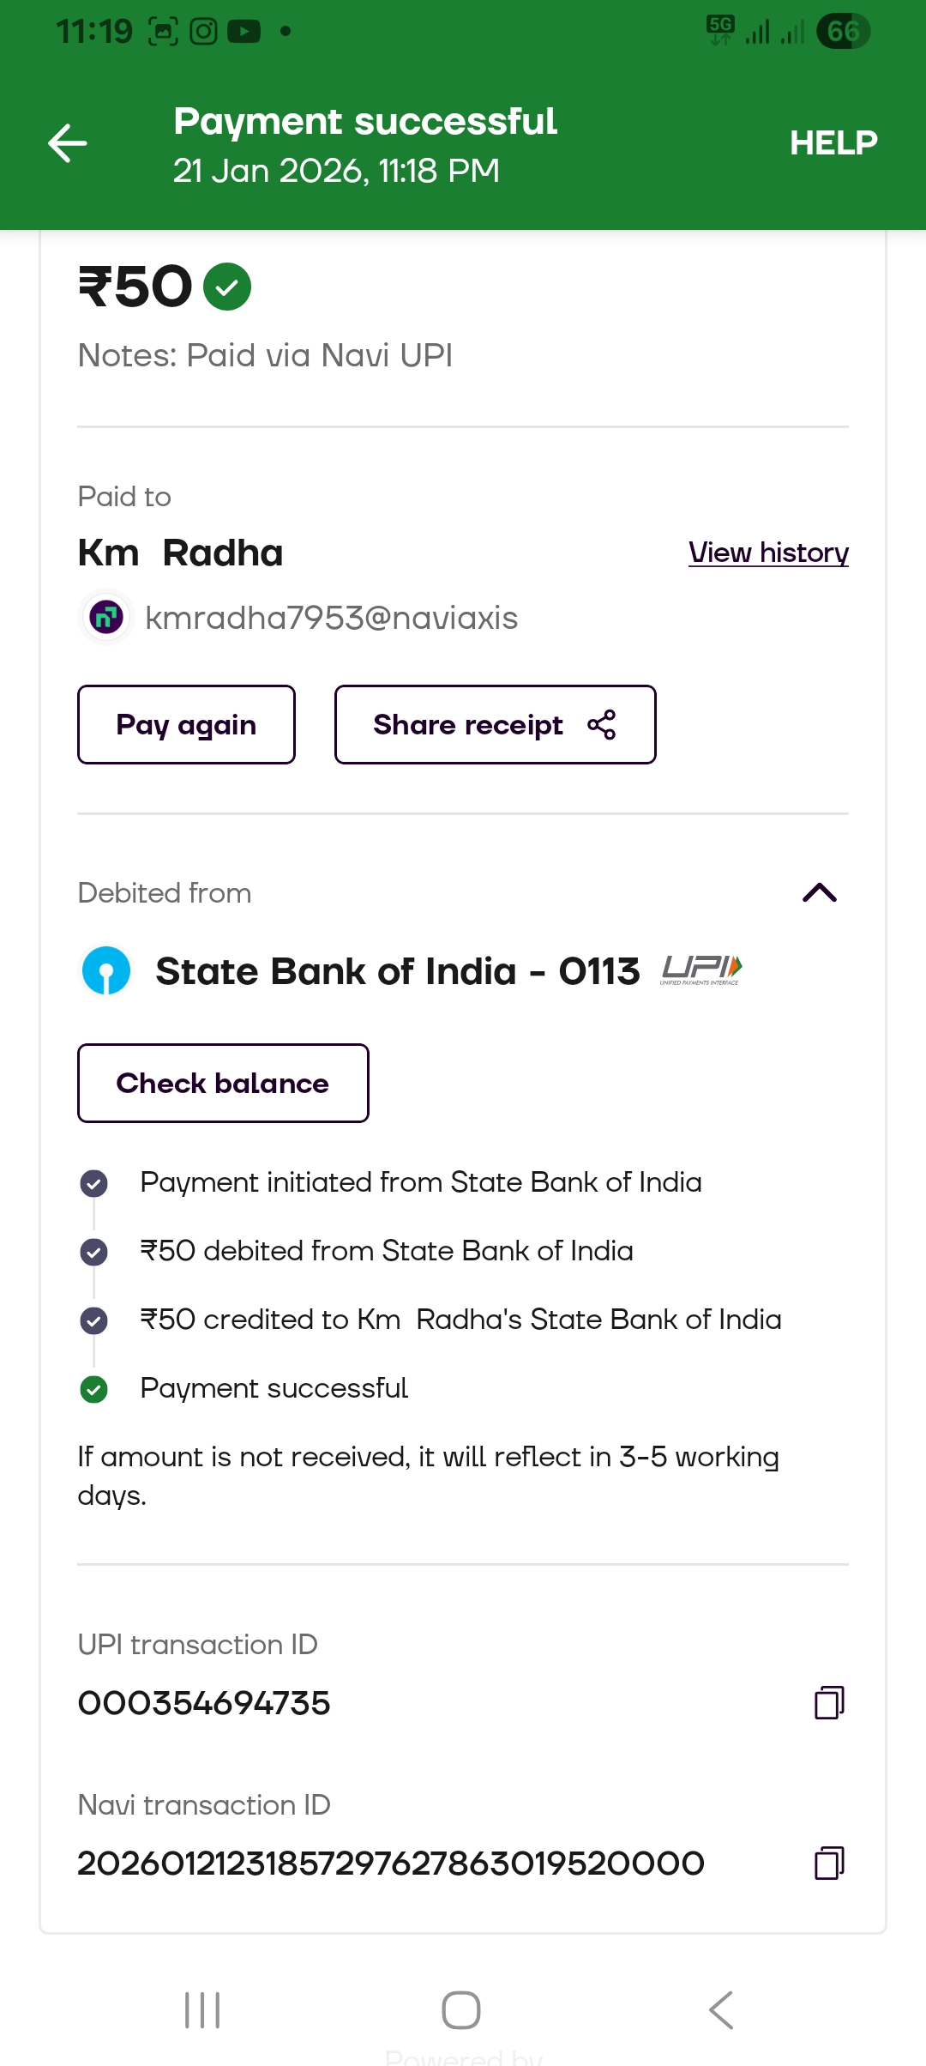Tap the UPI logo next to bank name

tap(701, 970)
